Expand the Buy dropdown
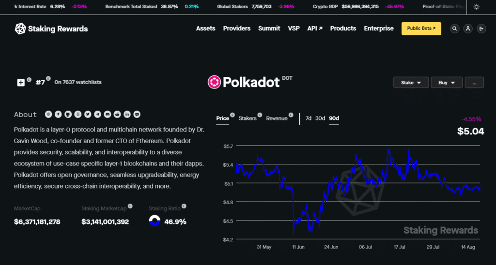 click(447, 83)
